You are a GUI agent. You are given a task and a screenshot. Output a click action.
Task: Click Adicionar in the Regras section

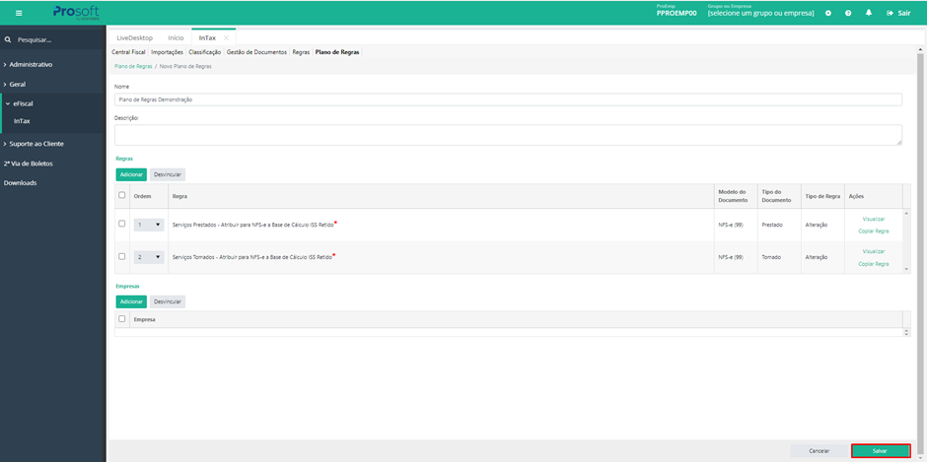point(131,175)
